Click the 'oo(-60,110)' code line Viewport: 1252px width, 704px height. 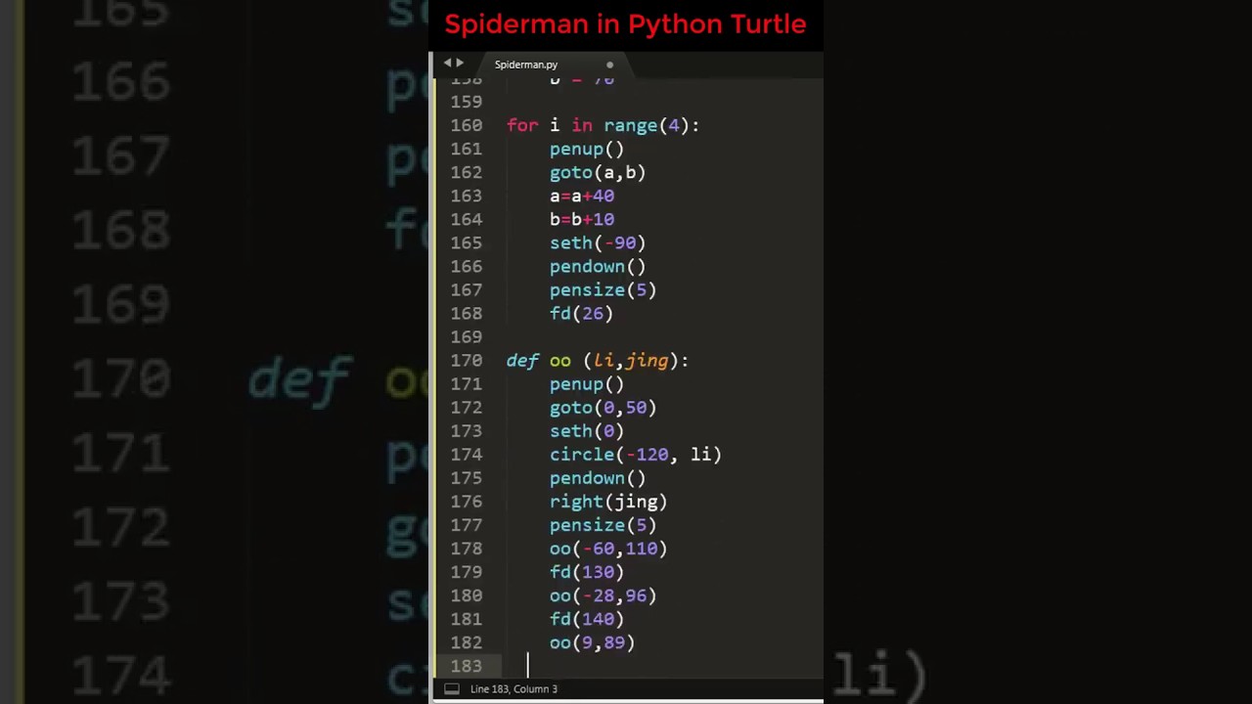click(x=608, y=549)
